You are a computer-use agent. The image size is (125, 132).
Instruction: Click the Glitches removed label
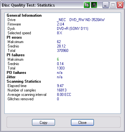tap(20, 99)
